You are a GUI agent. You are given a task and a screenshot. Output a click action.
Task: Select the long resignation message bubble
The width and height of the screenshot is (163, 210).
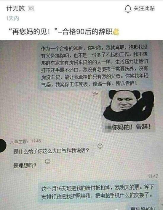tap(95, 65)
